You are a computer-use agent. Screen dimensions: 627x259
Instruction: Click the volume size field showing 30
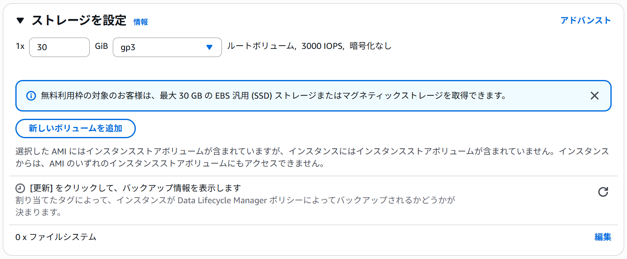(x=59, y=47)
